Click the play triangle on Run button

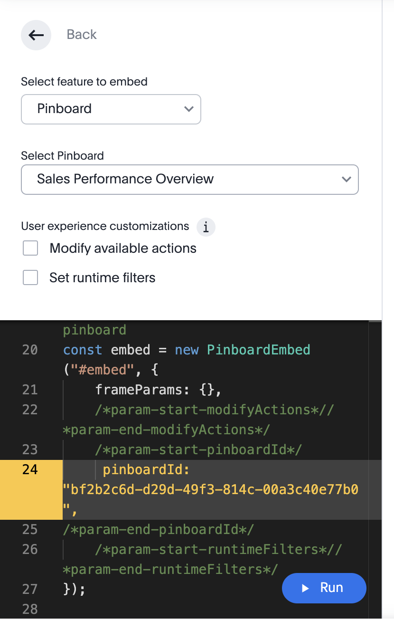pyautogui.click(x=305, y=588)
